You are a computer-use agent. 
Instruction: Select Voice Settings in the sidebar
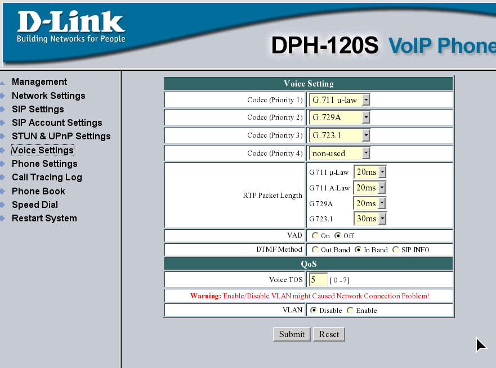coord(43,150)
